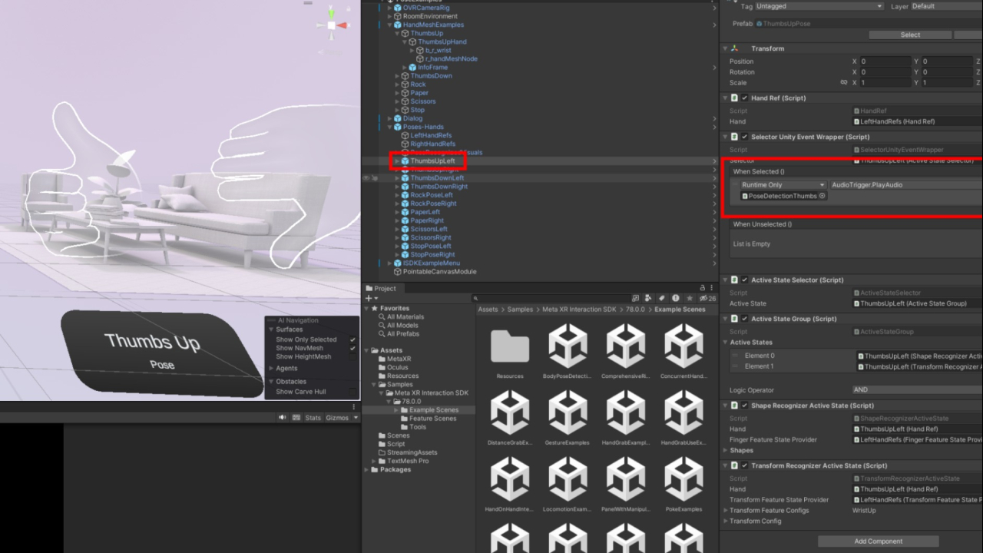Screen dimensions: 983x553
Task: Open the Untagged tag dropdown
Action: point(819,6)
